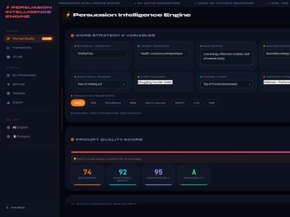Click the Core Strategy section icon
The width and height of the screenshot is (290, 217).
pos(73,35)
